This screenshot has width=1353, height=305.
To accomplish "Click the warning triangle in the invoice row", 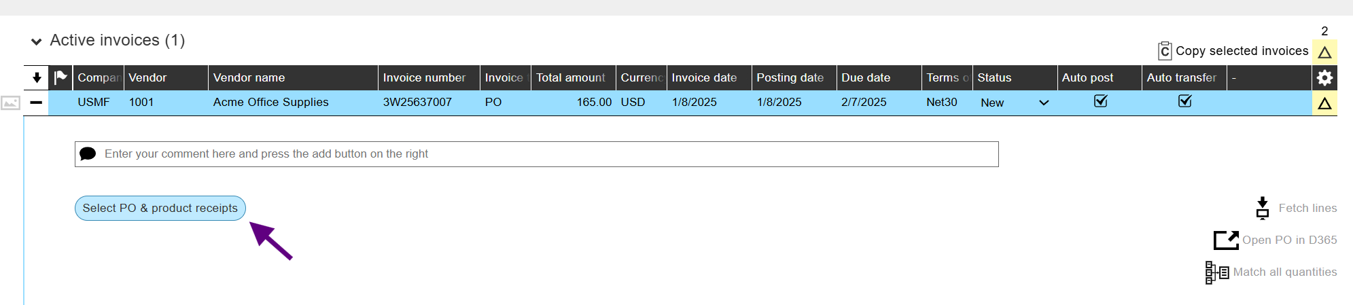I will tap(1324, 103).
